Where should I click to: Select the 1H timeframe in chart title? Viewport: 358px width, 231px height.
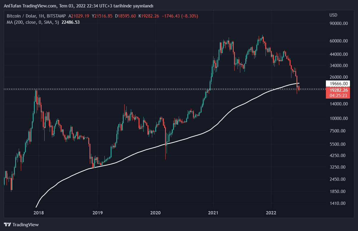[x=41, y=16]
